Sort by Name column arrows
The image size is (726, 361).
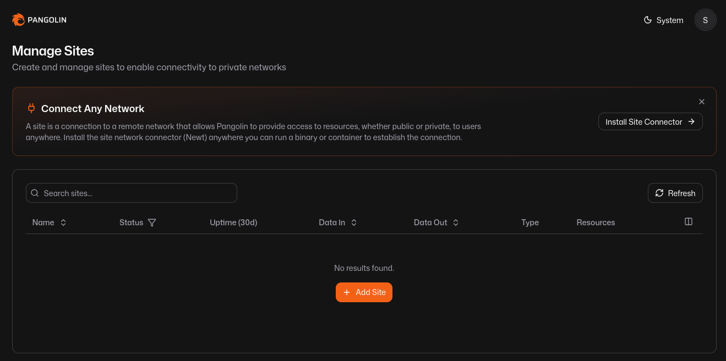click(x=63, y=223)
